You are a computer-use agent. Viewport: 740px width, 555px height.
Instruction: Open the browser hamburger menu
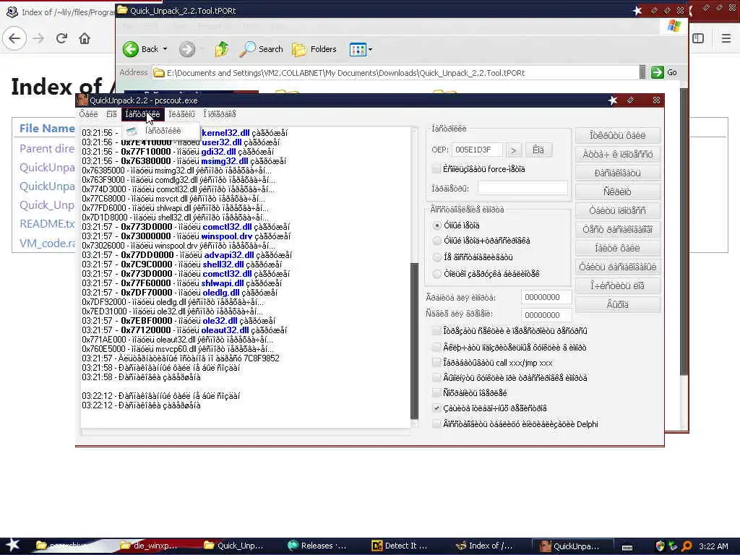click(x=726, y=38)
